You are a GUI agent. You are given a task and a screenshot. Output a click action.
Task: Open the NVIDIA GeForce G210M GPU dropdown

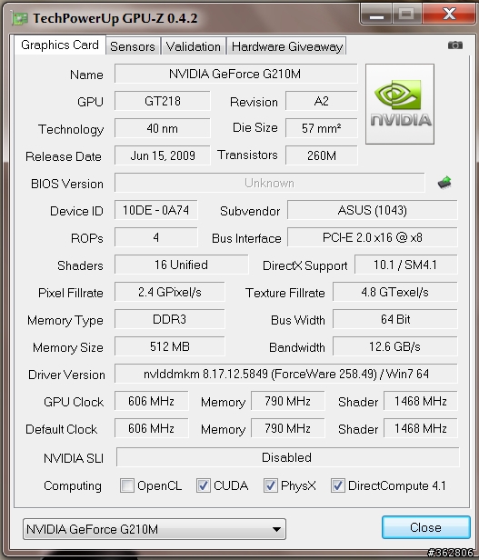click(155, 529)
